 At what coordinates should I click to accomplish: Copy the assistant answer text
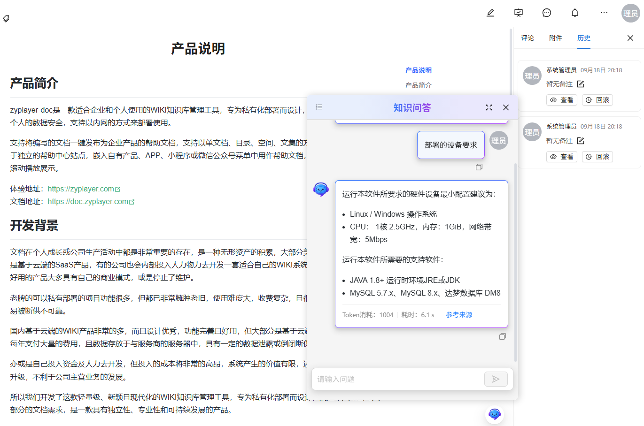(x=503, y=336)
